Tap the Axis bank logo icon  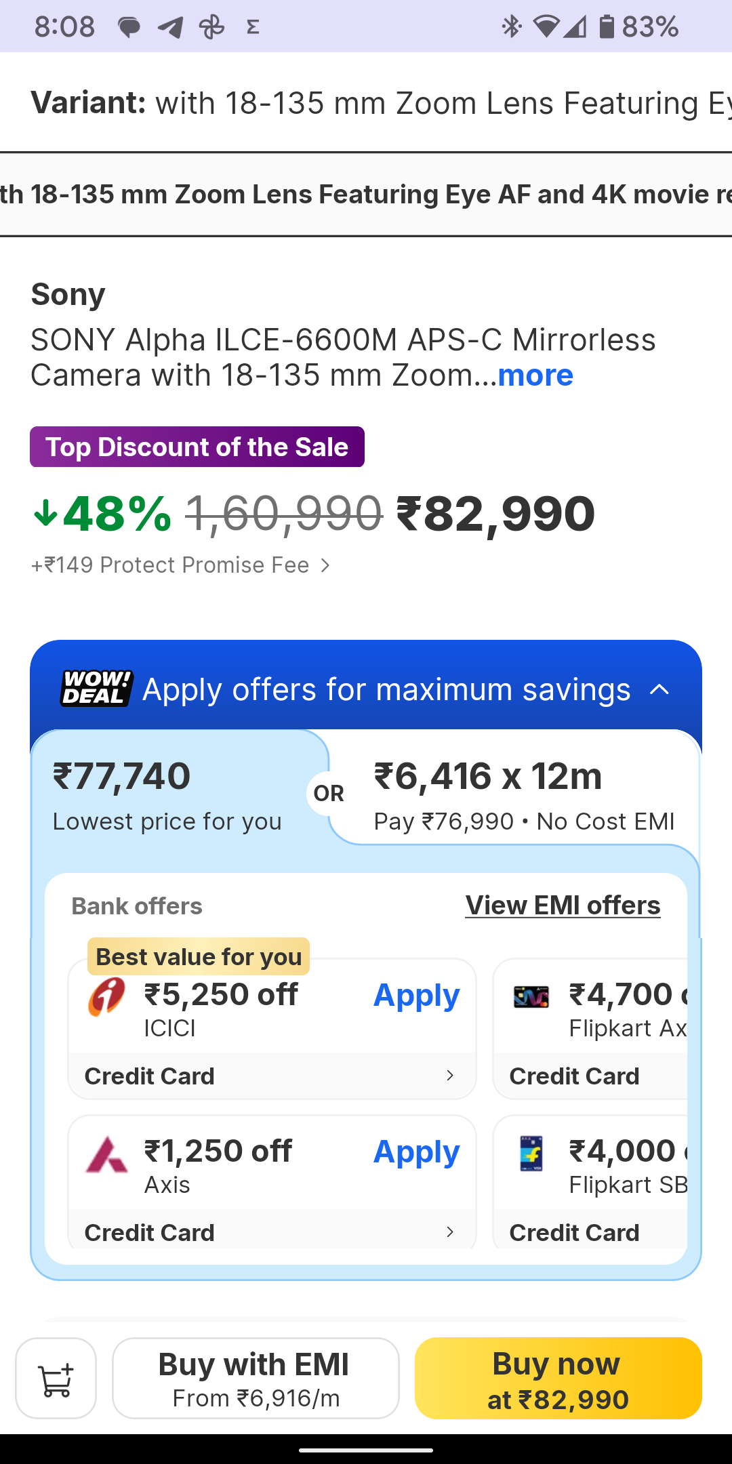pos(106,1154)
